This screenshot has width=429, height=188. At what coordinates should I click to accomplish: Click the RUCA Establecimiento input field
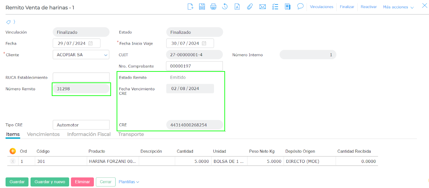coord(81,77)
